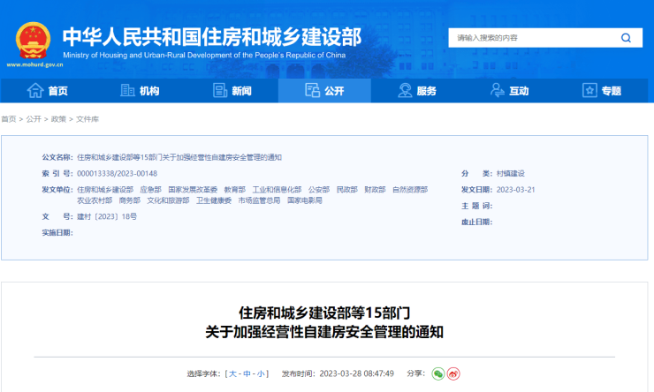Click the star icon beside 专题
This screenshot has height=392, width=654.
(589, 90)
